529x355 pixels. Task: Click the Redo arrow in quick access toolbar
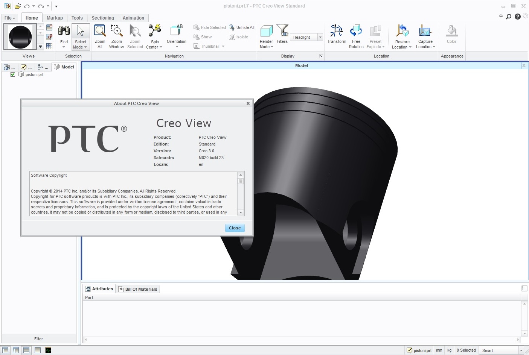[x=41, y=6]
